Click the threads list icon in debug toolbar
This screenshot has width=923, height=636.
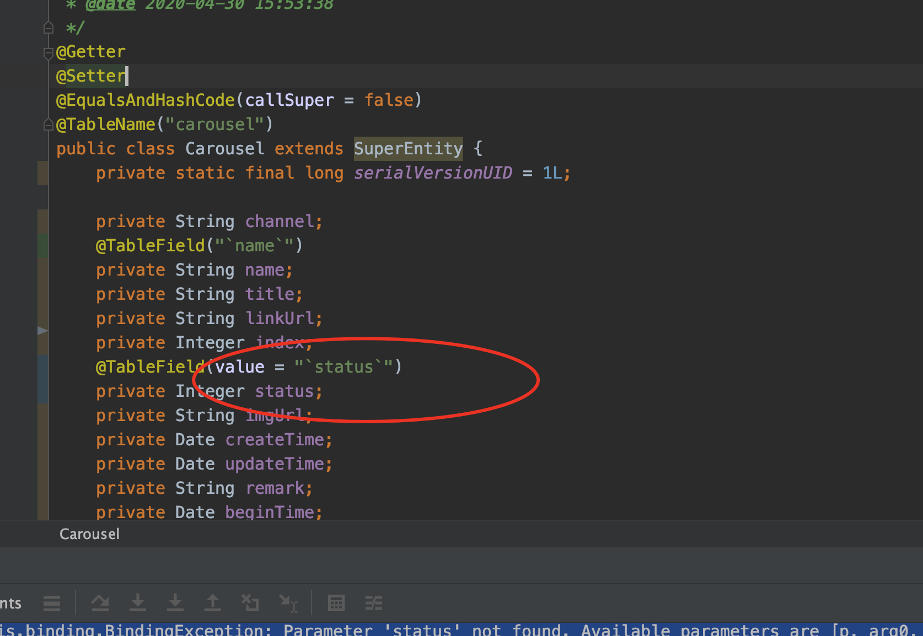(x=52, y=603)
